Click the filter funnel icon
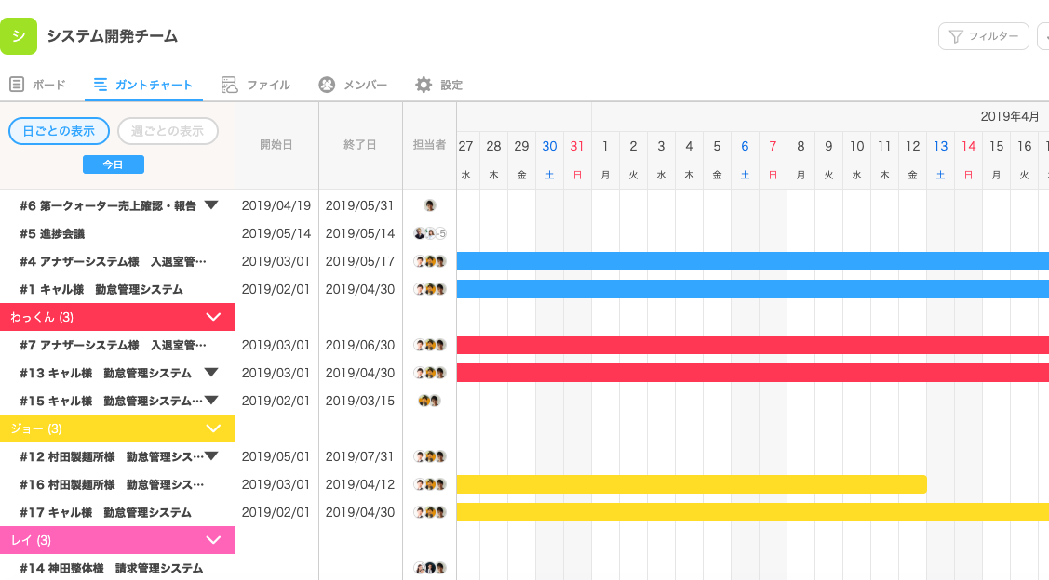1049x580 pixels. coord(957,36)
